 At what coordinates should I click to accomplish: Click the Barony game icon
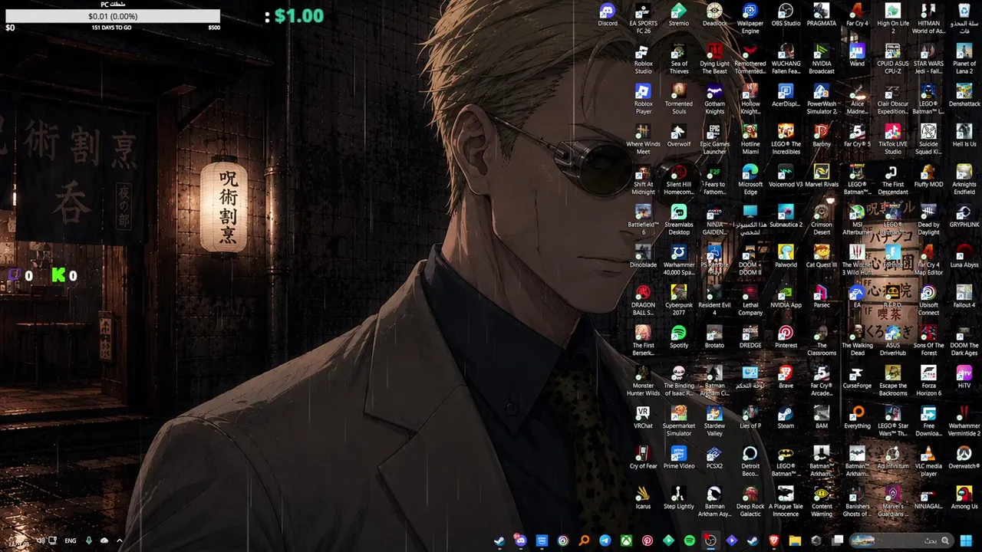coord(822,136)
